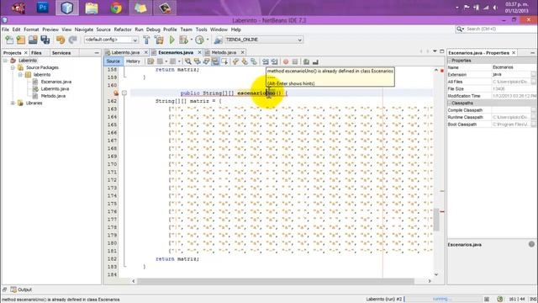
Task: Click the New Project toolbar icon
Action: pos(21,40)
